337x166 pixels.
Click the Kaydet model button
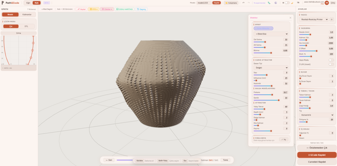[217, 3]
